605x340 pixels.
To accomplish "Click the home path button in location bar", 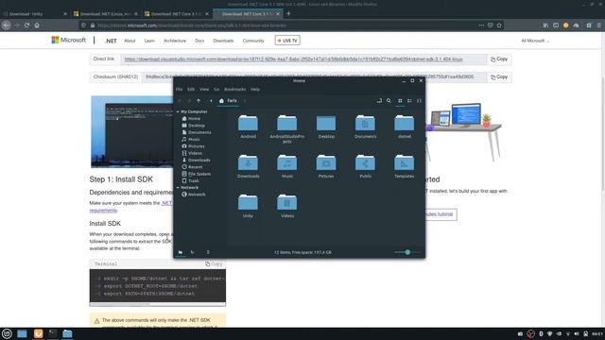I will (x=228, y=101).
